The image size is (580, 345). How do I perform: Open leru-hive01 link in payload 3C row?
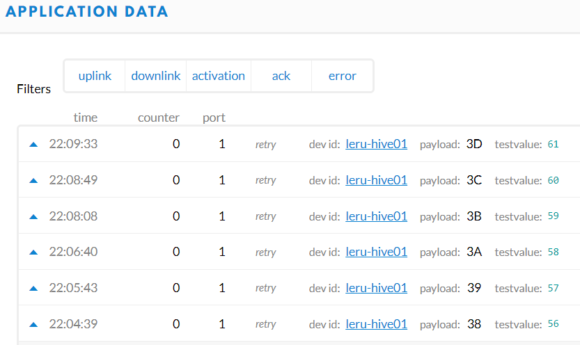point(376,180)
